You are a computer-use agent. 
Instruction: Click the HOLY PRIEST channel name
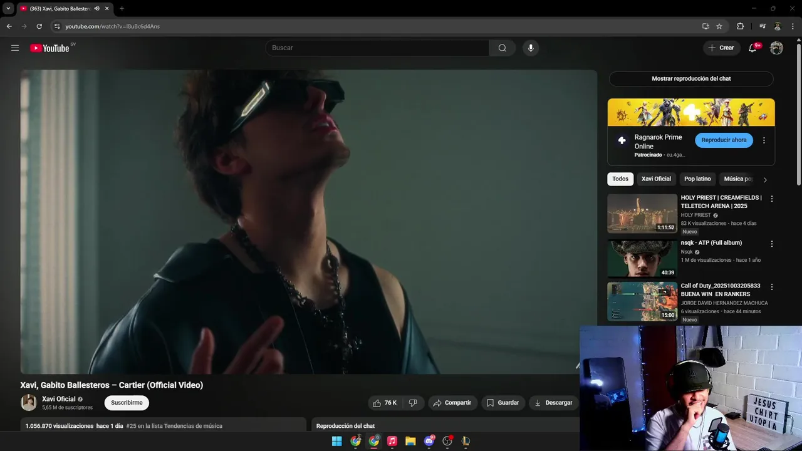tap(695, 215)
